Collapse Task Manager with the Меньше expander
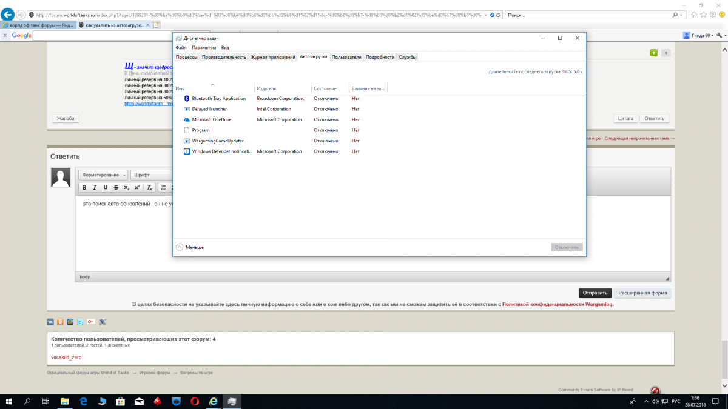The height and width of the screenshot is (409, 728). point(190,247)
